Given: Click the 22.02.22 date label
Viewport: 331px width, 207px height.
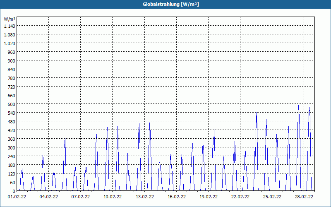Looking at the screenshot, I should pos(240,197).
